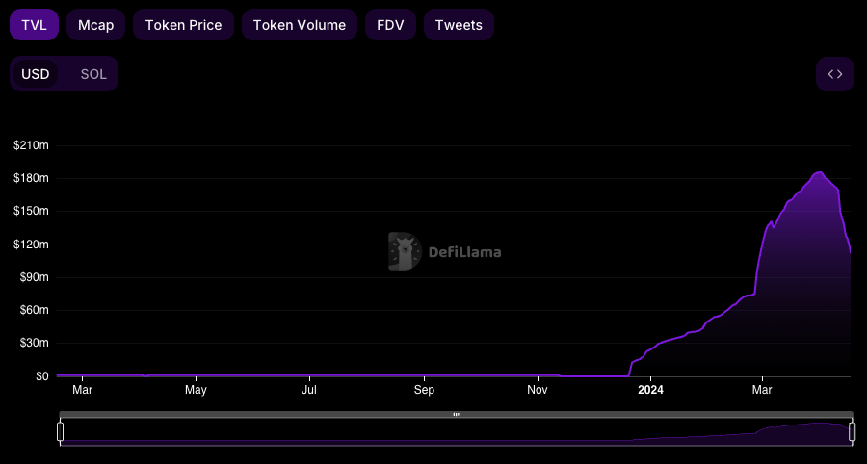Click top grip of range selector bar
Viewport: 867px width, 464px height.
coord(456,415)
